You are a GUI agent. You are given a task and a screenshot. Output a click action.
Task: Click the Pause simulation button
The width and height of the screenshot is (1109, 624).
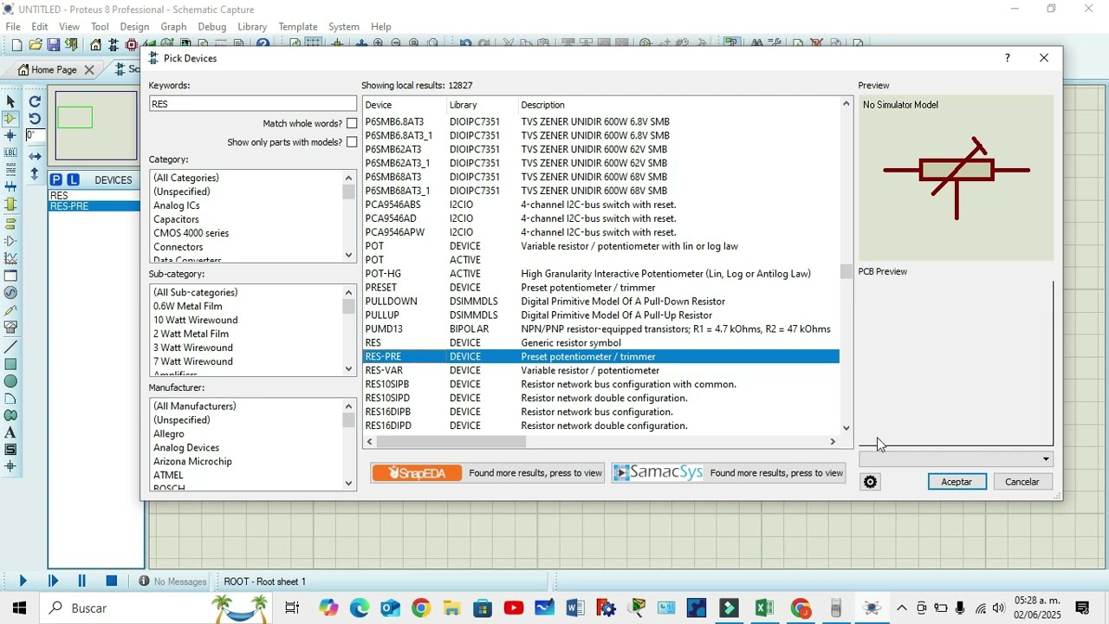[82, 582]
